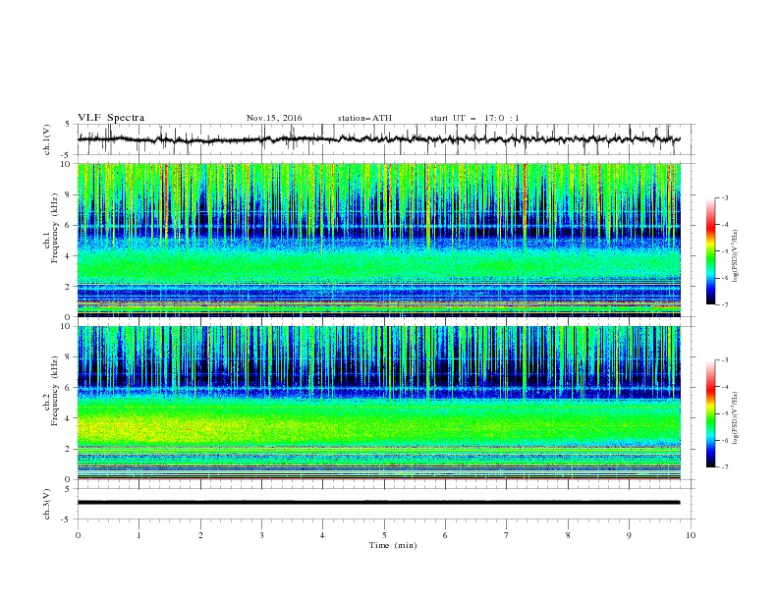778x601 pixels.
Task: Click the ch.1 "Frequency (kHz)" axis label
Action: (x=55, y=227)
